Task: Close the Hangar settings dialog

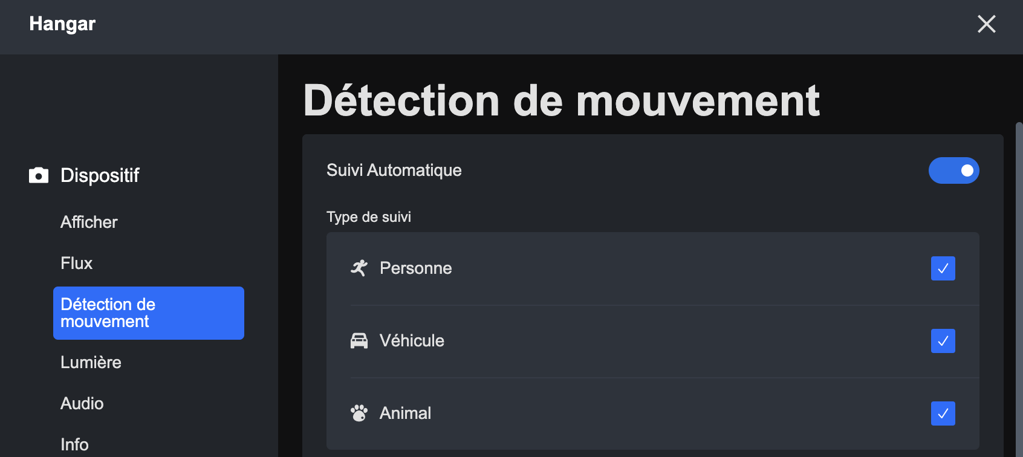Action: tap(986, 24)
